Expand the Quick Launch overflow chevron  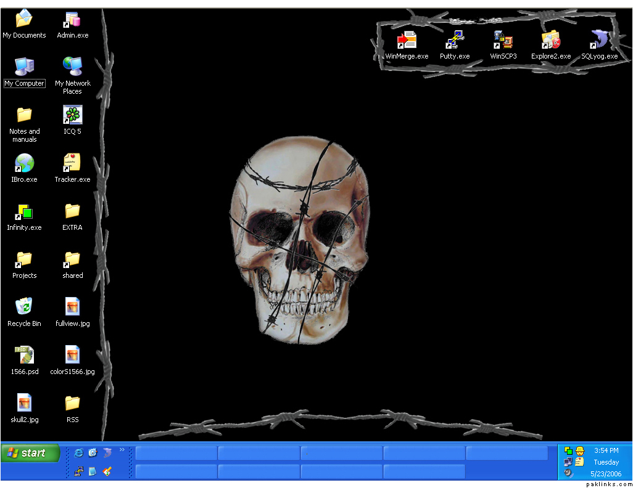(122, 450)
